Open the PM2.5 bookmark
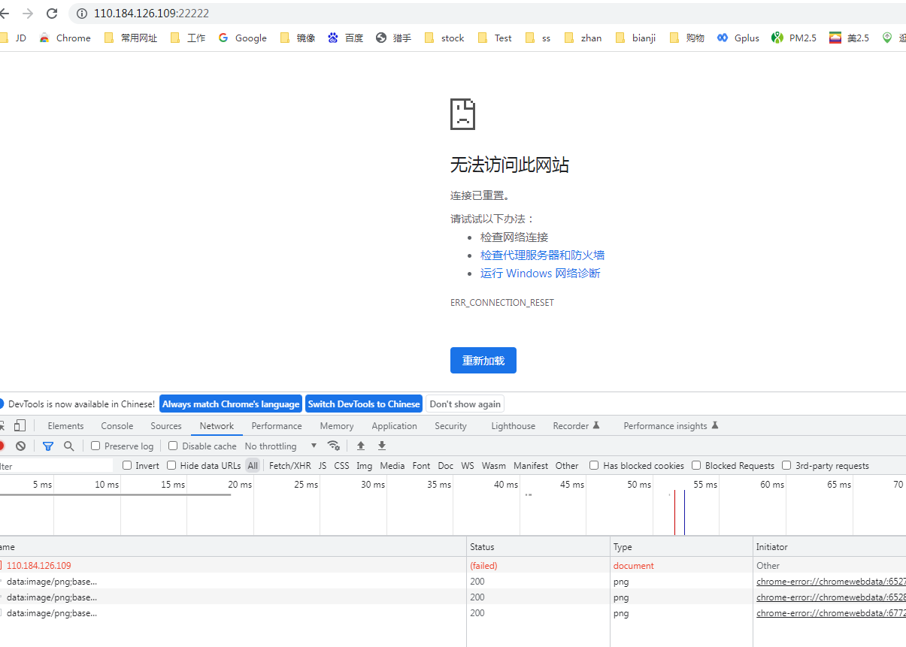This screenshot has height=647, width=906. (x=794, y=38)
